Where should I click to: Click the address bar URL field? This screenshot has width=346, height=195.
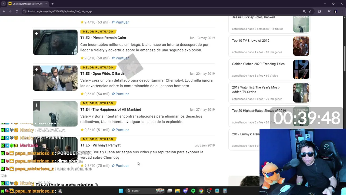click(162, 11)
